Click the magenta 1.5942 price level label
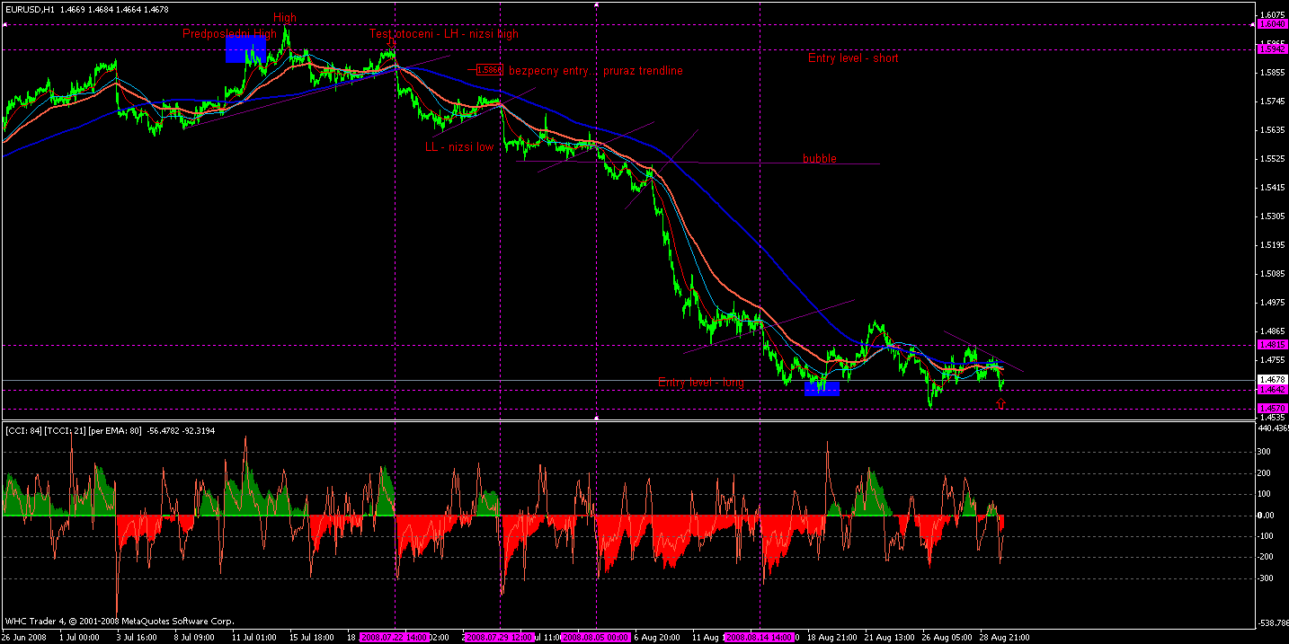Image resolution: width=1289 pixels, height=644 pixels. point(1272,48)
